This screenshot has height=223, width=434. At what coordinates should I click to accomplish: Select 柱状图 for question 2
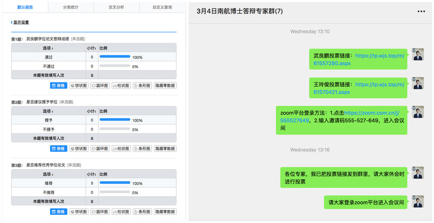[x=121, y=148]
